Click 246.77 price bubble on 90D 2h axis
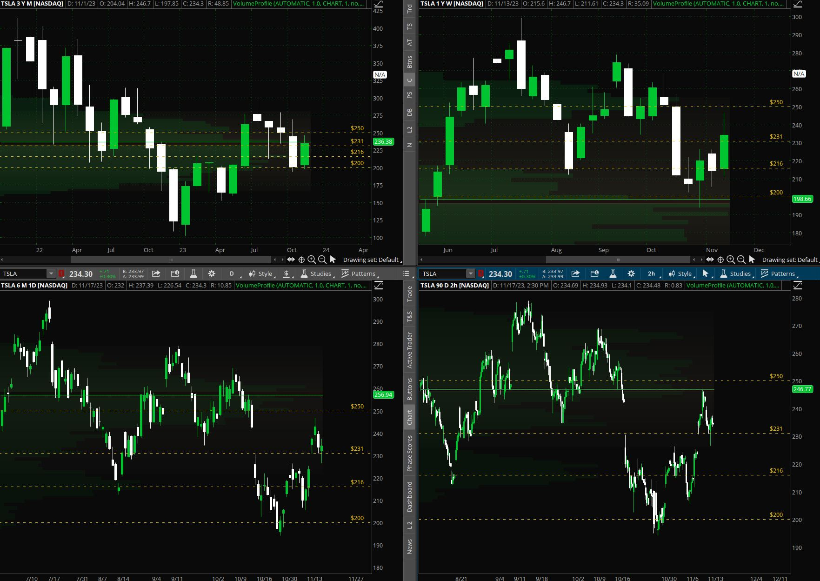This screenshot has height=581, width=820. 802,389
